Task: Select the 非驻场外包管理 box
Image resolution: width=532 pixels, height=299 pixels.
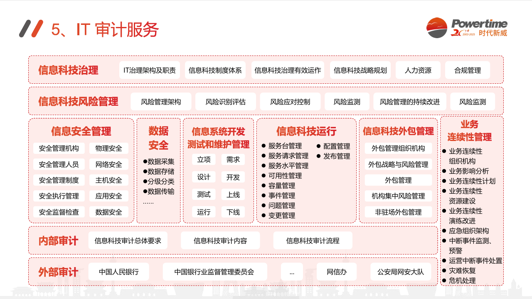Action: tap(398, 212)
